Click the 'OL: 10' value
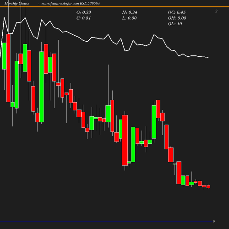Screen dimensions: 229x229 tap(175, 24)
